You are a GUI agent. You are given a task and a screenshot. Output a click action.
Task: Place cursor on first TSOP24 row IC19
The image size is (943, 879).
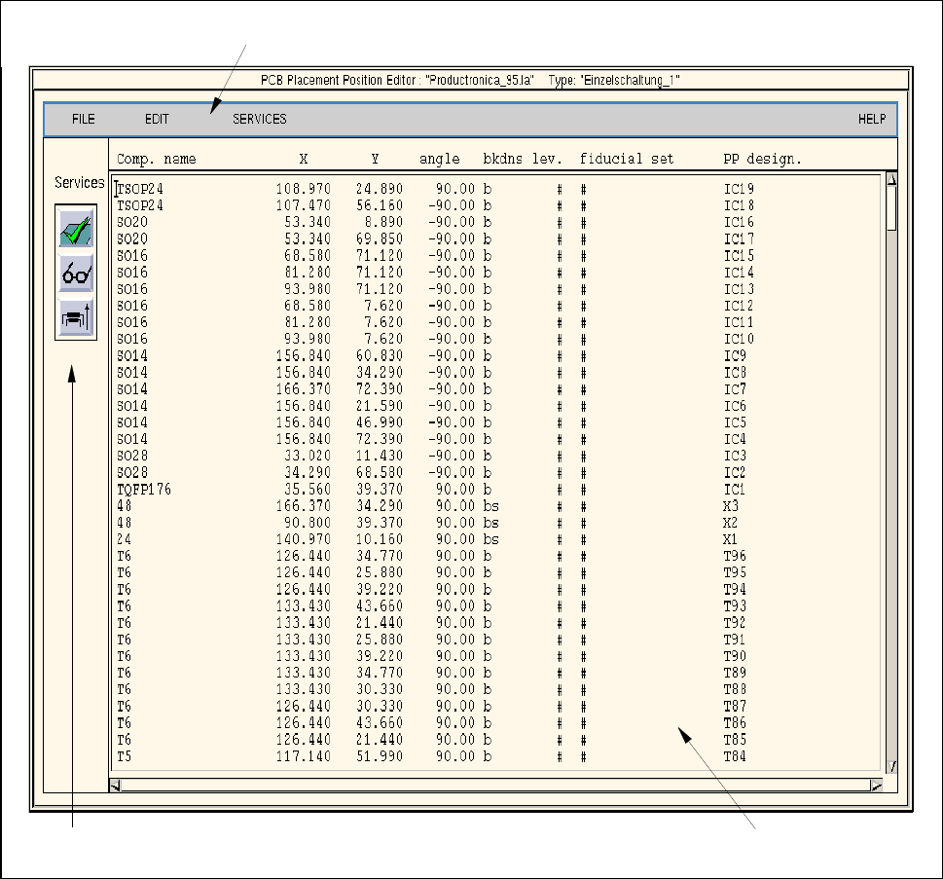(x=141, y=189)
